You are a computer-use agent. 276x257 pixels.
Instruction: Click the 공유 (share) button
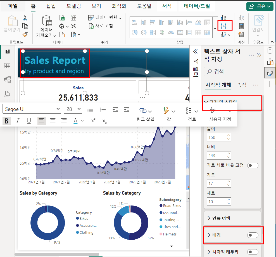(x=260, y=6)
